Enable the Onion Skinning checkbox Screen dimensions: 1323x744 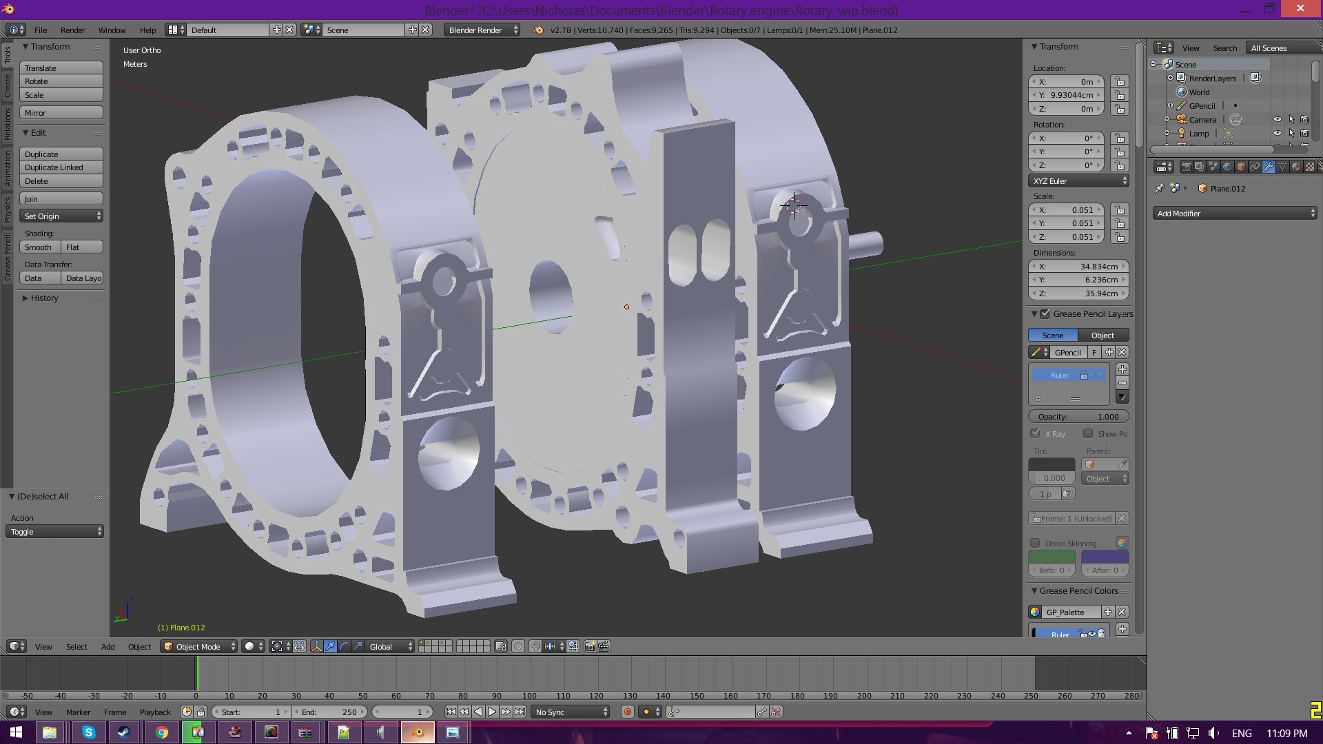tap(1035, 543)
